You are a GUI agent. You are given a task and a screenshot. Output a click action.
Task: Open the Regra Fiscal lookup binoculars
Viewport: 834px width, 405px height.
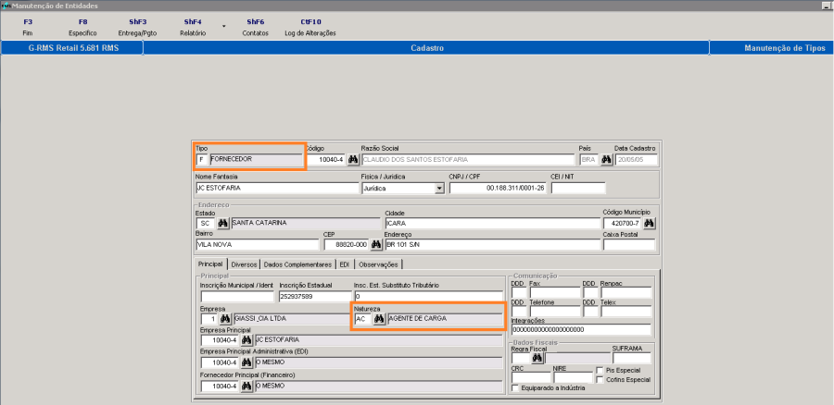(537, 358)
